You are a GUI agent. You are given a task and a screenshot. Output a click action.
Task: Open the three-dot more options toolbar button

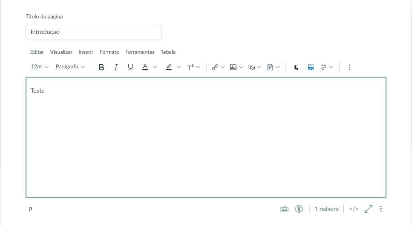(x=349, y=67)
